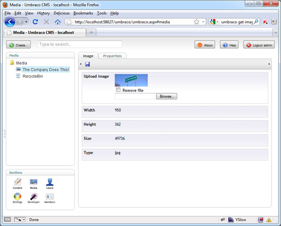
Task: Open the Settings section
Action: pyautogui.click(x=17, y=198)
